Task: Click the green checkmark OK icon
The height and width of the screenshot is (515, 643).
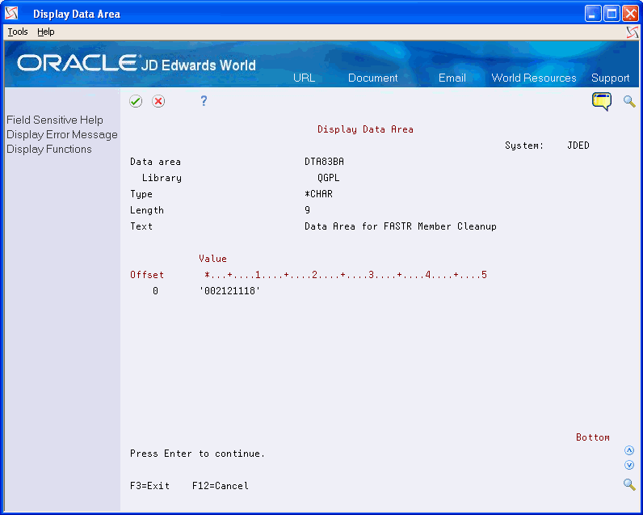Action: 136,101
